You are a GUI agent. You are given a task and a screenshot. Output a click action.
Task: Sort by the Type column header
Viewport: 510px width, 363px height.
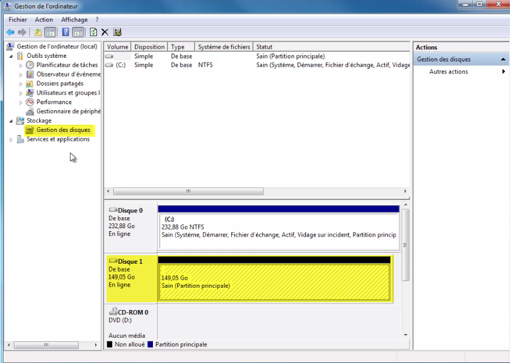pos(181,47)
